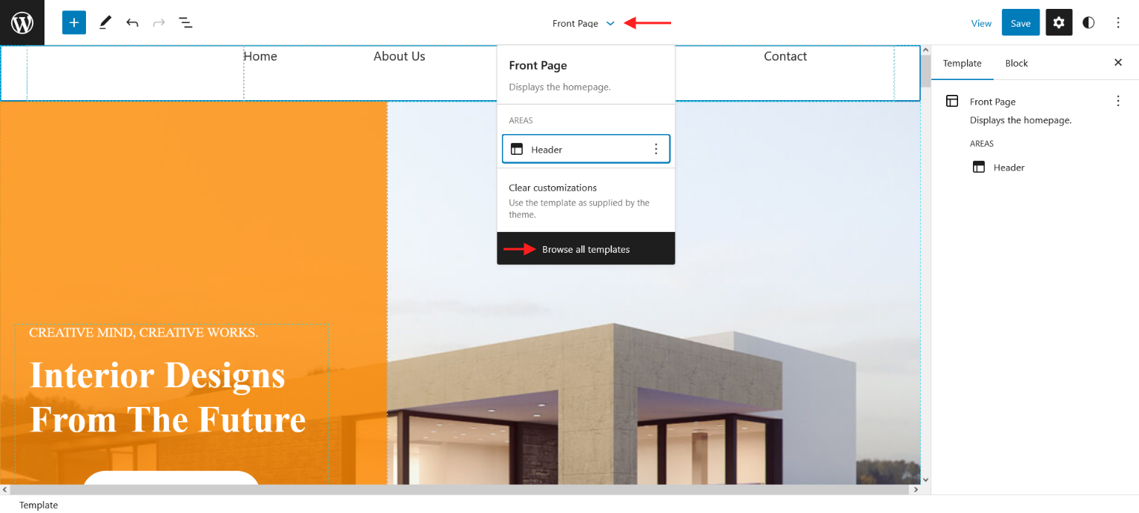Screen dimensions: 1139x513
Task: Click Browse all templates
Action: [x=586, y=249]
